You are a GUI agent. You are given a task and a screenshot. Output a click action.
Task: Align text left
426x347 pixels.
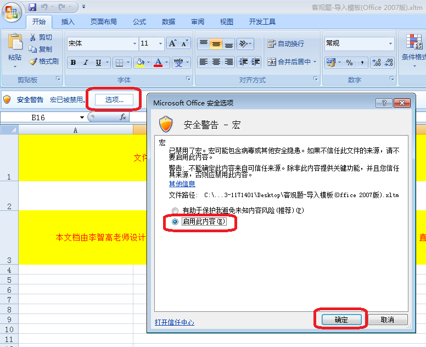click(x=204, y=62)
